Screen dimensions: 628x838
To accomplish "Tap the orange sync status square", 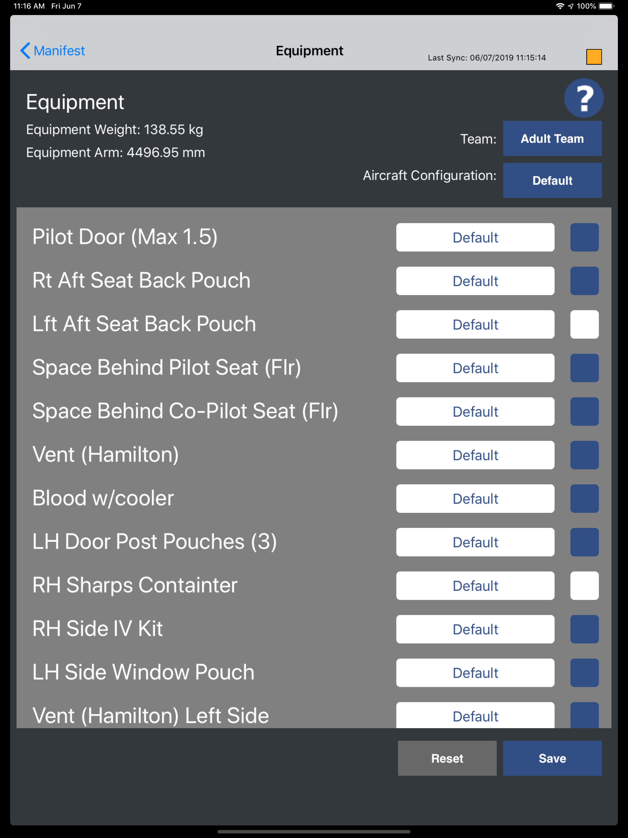I will pos(594,57).
